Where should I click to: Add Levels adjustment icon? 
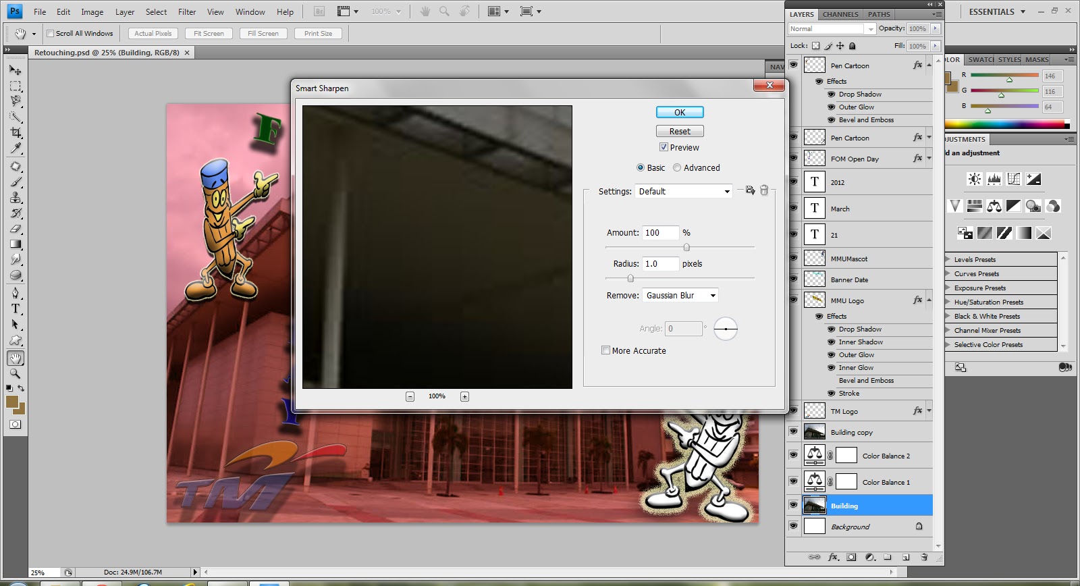click(994, 179)
